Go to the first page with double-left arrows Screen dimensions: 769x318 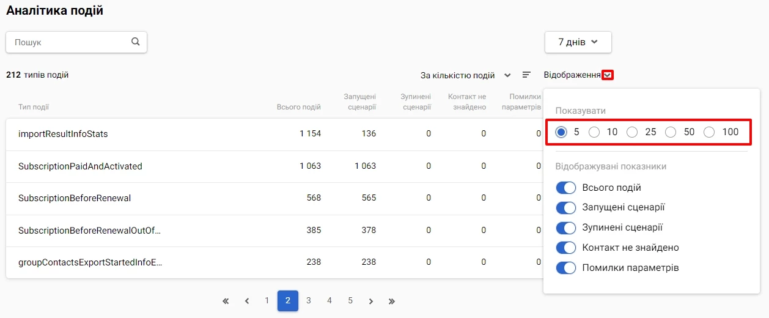click(226, 301)
